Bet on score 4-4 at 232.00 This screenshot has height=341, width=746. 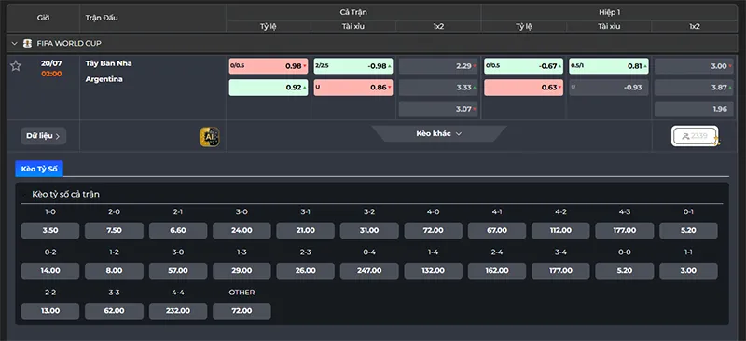point(178,311)
